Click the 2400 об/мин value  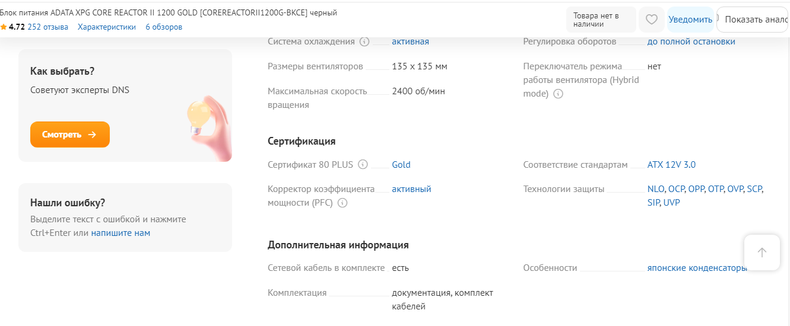(x=418, y=91)
